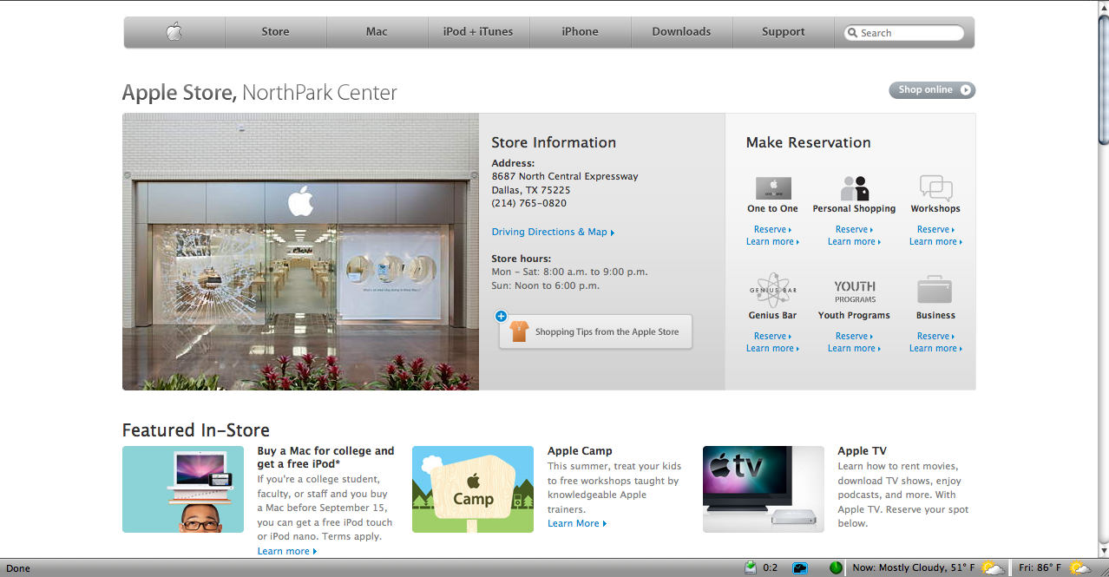This screenshot has width=1109, height=577.
Task: Click the Business briefcase icon
Action: click(x=935, y=291)
